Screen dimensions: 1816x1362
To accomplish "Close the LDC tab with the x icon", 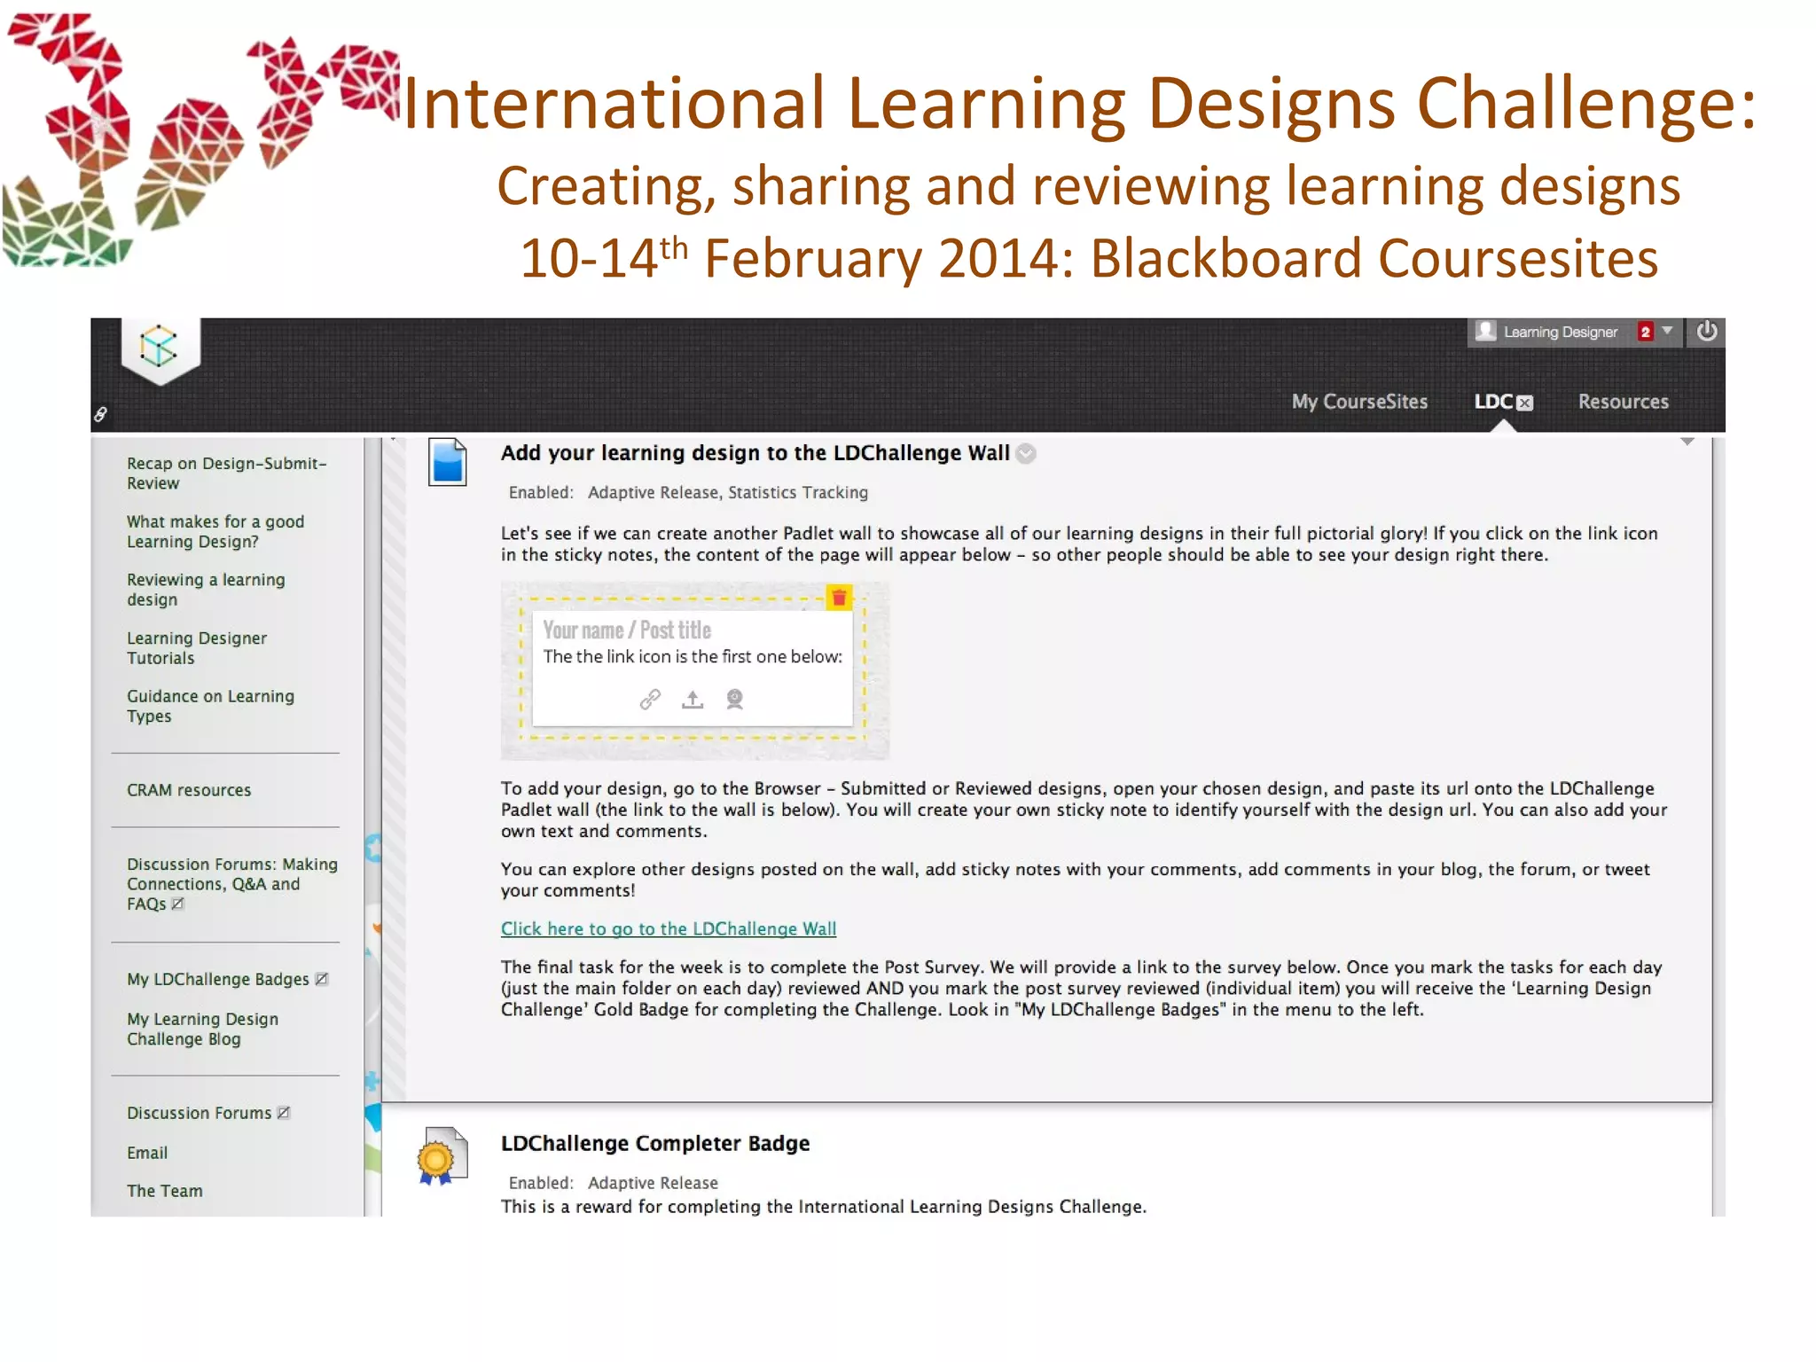I will click(1525, 403).
